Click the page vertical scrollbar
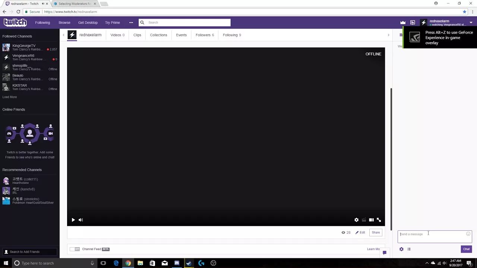This screenshot has width=477, height=268. coord(391,159)
